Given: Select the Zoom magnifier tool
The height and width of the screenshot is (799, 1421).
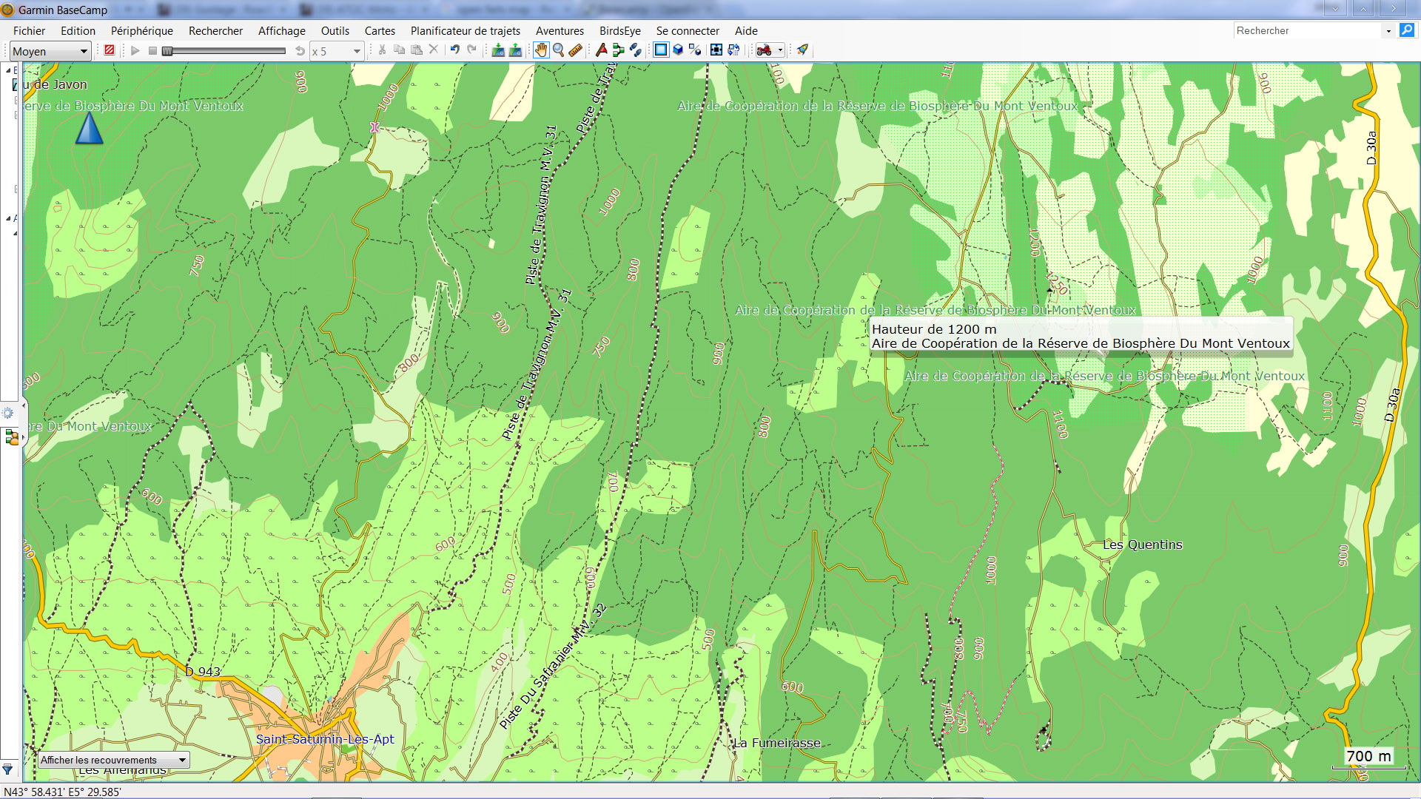Looking at the screenshot, I should pos(559,50).
